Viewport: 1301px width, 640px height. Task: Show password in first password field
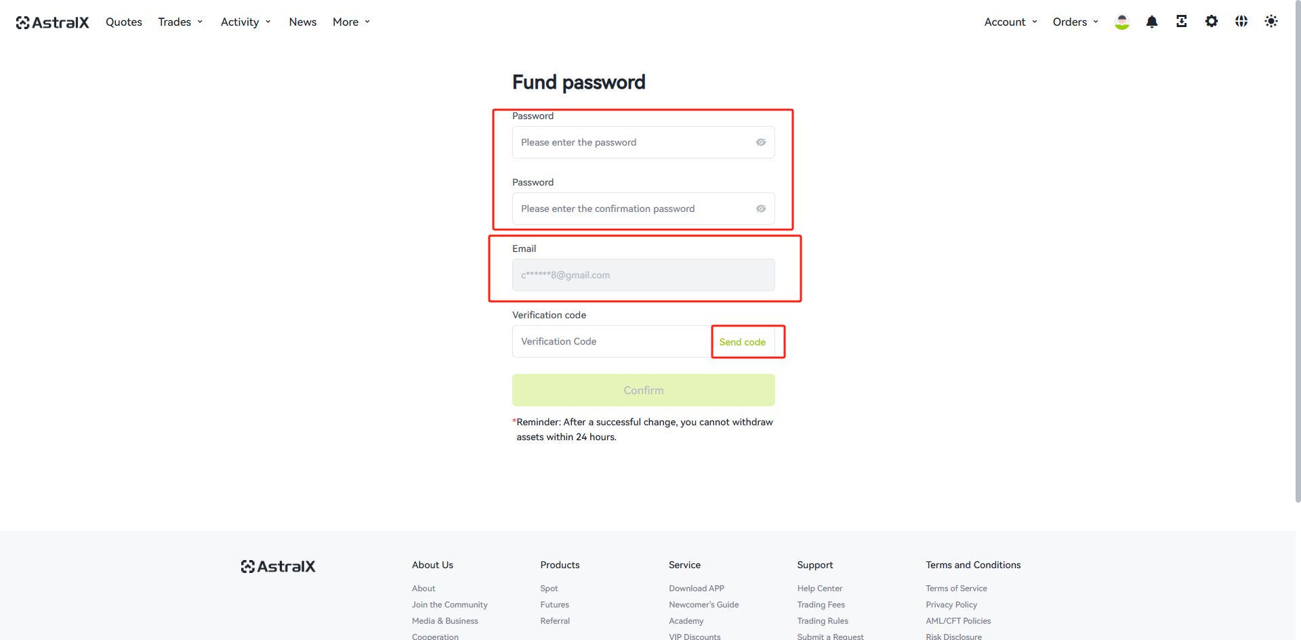tap(761, 142)
